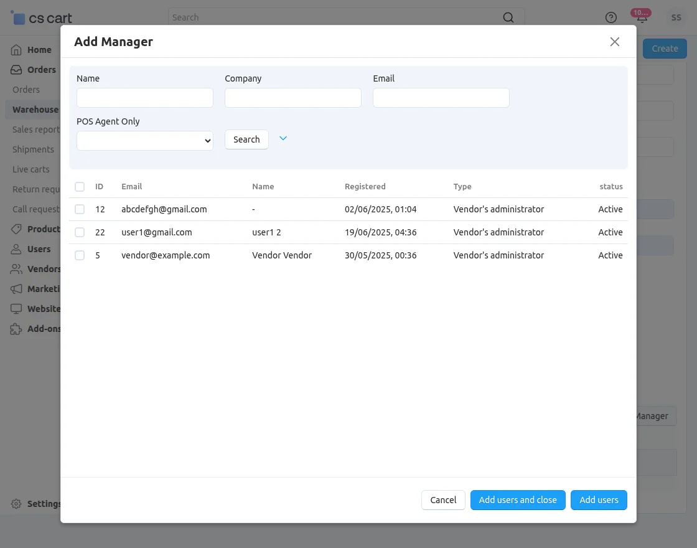Image resolution: width=697 pixels, height=548 pixels.
Task: Click the help question mark icon
Action: click(x=610, y=17)
